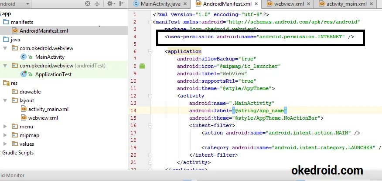Image resolution: width=382 pixels, height=181 pixels.
Task: Select the manifests folder
Action: pyautogui.click(x=22, y=22)
